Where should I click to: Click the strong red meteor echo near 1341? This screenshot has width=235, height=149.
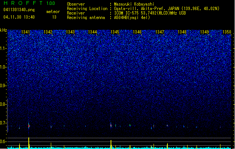point(29,126)
